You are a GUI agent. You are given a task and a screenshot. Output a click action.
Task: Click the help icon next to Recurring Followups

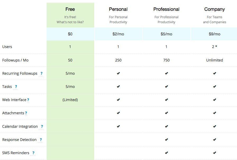[x=42, y=73]
